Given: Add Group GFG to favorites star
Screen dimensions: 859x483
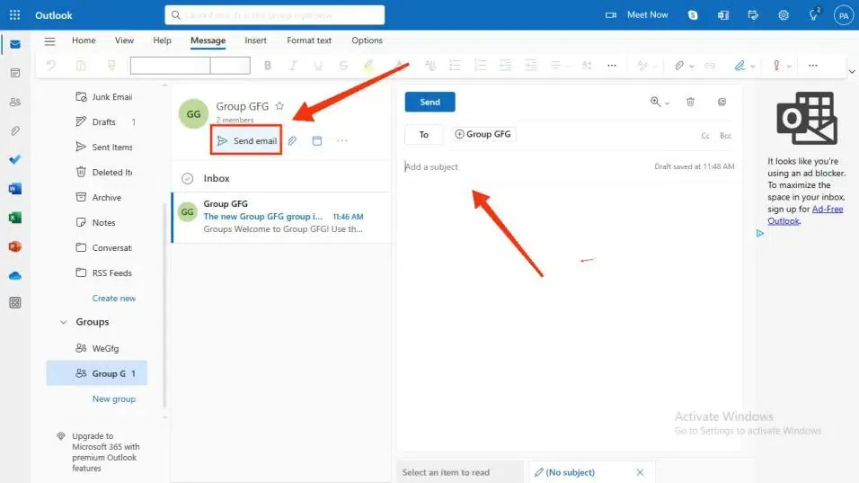Looking at the screenshot, I should pos(279,106).
